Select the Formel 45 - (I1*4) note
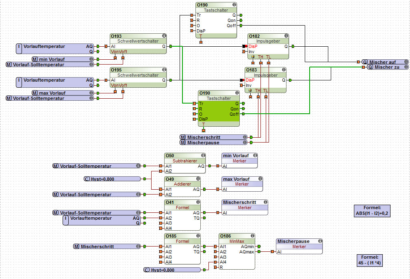This screenshot has height=279, width=410. pos(370,260)
